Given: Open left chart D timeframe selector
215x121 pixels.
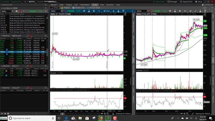Looking at the screenshot, I should (99, 11).
